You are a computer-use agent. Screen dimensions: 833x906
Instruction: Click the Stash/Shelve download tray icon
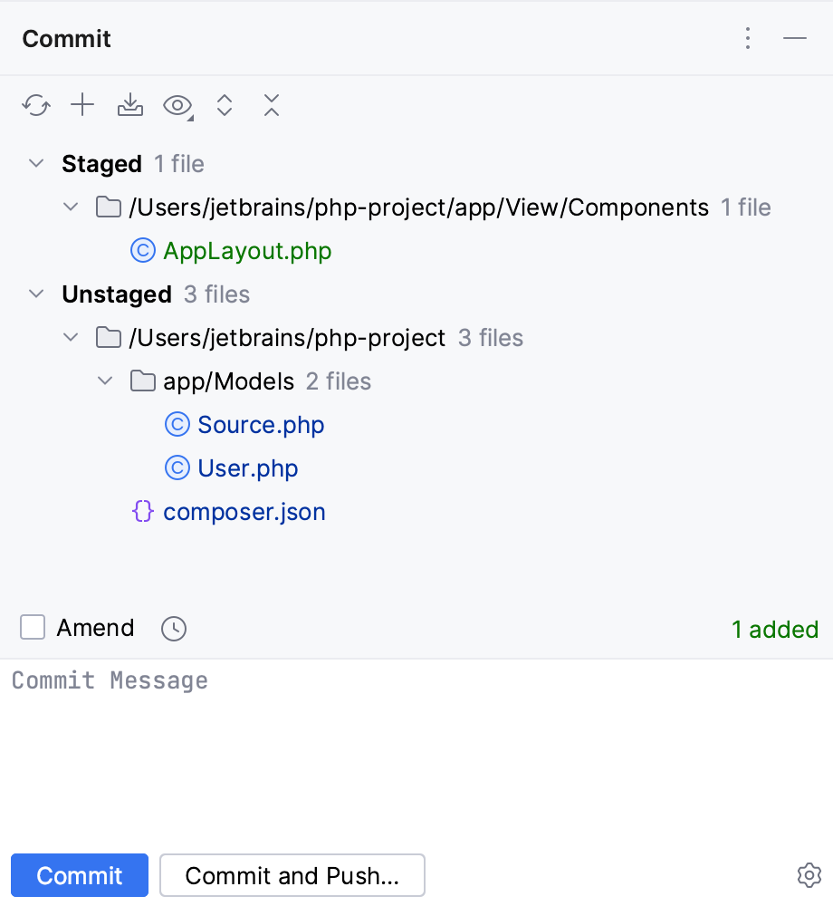pos(130,106)
